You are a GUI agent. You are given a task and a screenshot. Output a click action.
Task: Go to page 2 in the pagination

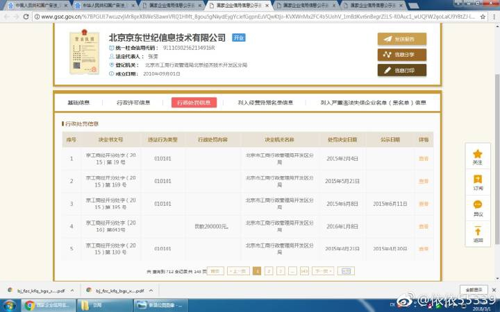click(269, 271)
